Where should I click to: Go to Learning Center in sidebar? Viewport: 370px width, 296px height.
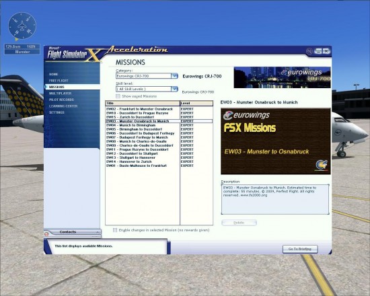click(63, 106)
